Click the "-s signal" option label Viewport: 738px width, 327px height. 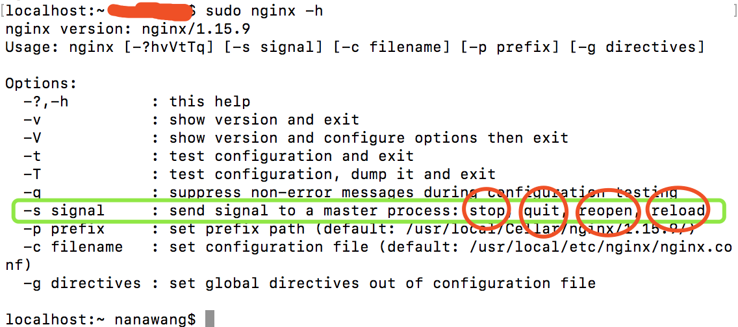click(64, 211)
